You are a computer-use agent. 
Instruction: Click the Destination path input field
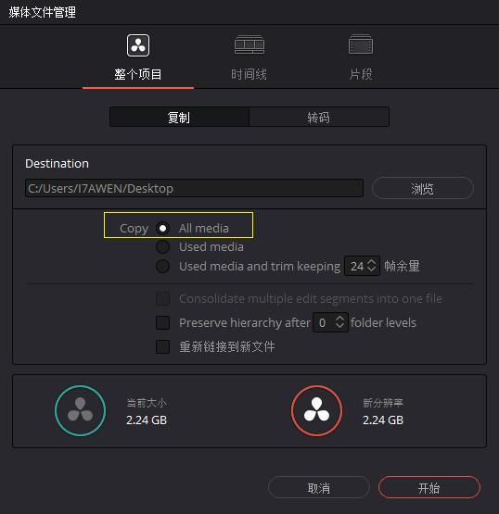click(194, 188)
